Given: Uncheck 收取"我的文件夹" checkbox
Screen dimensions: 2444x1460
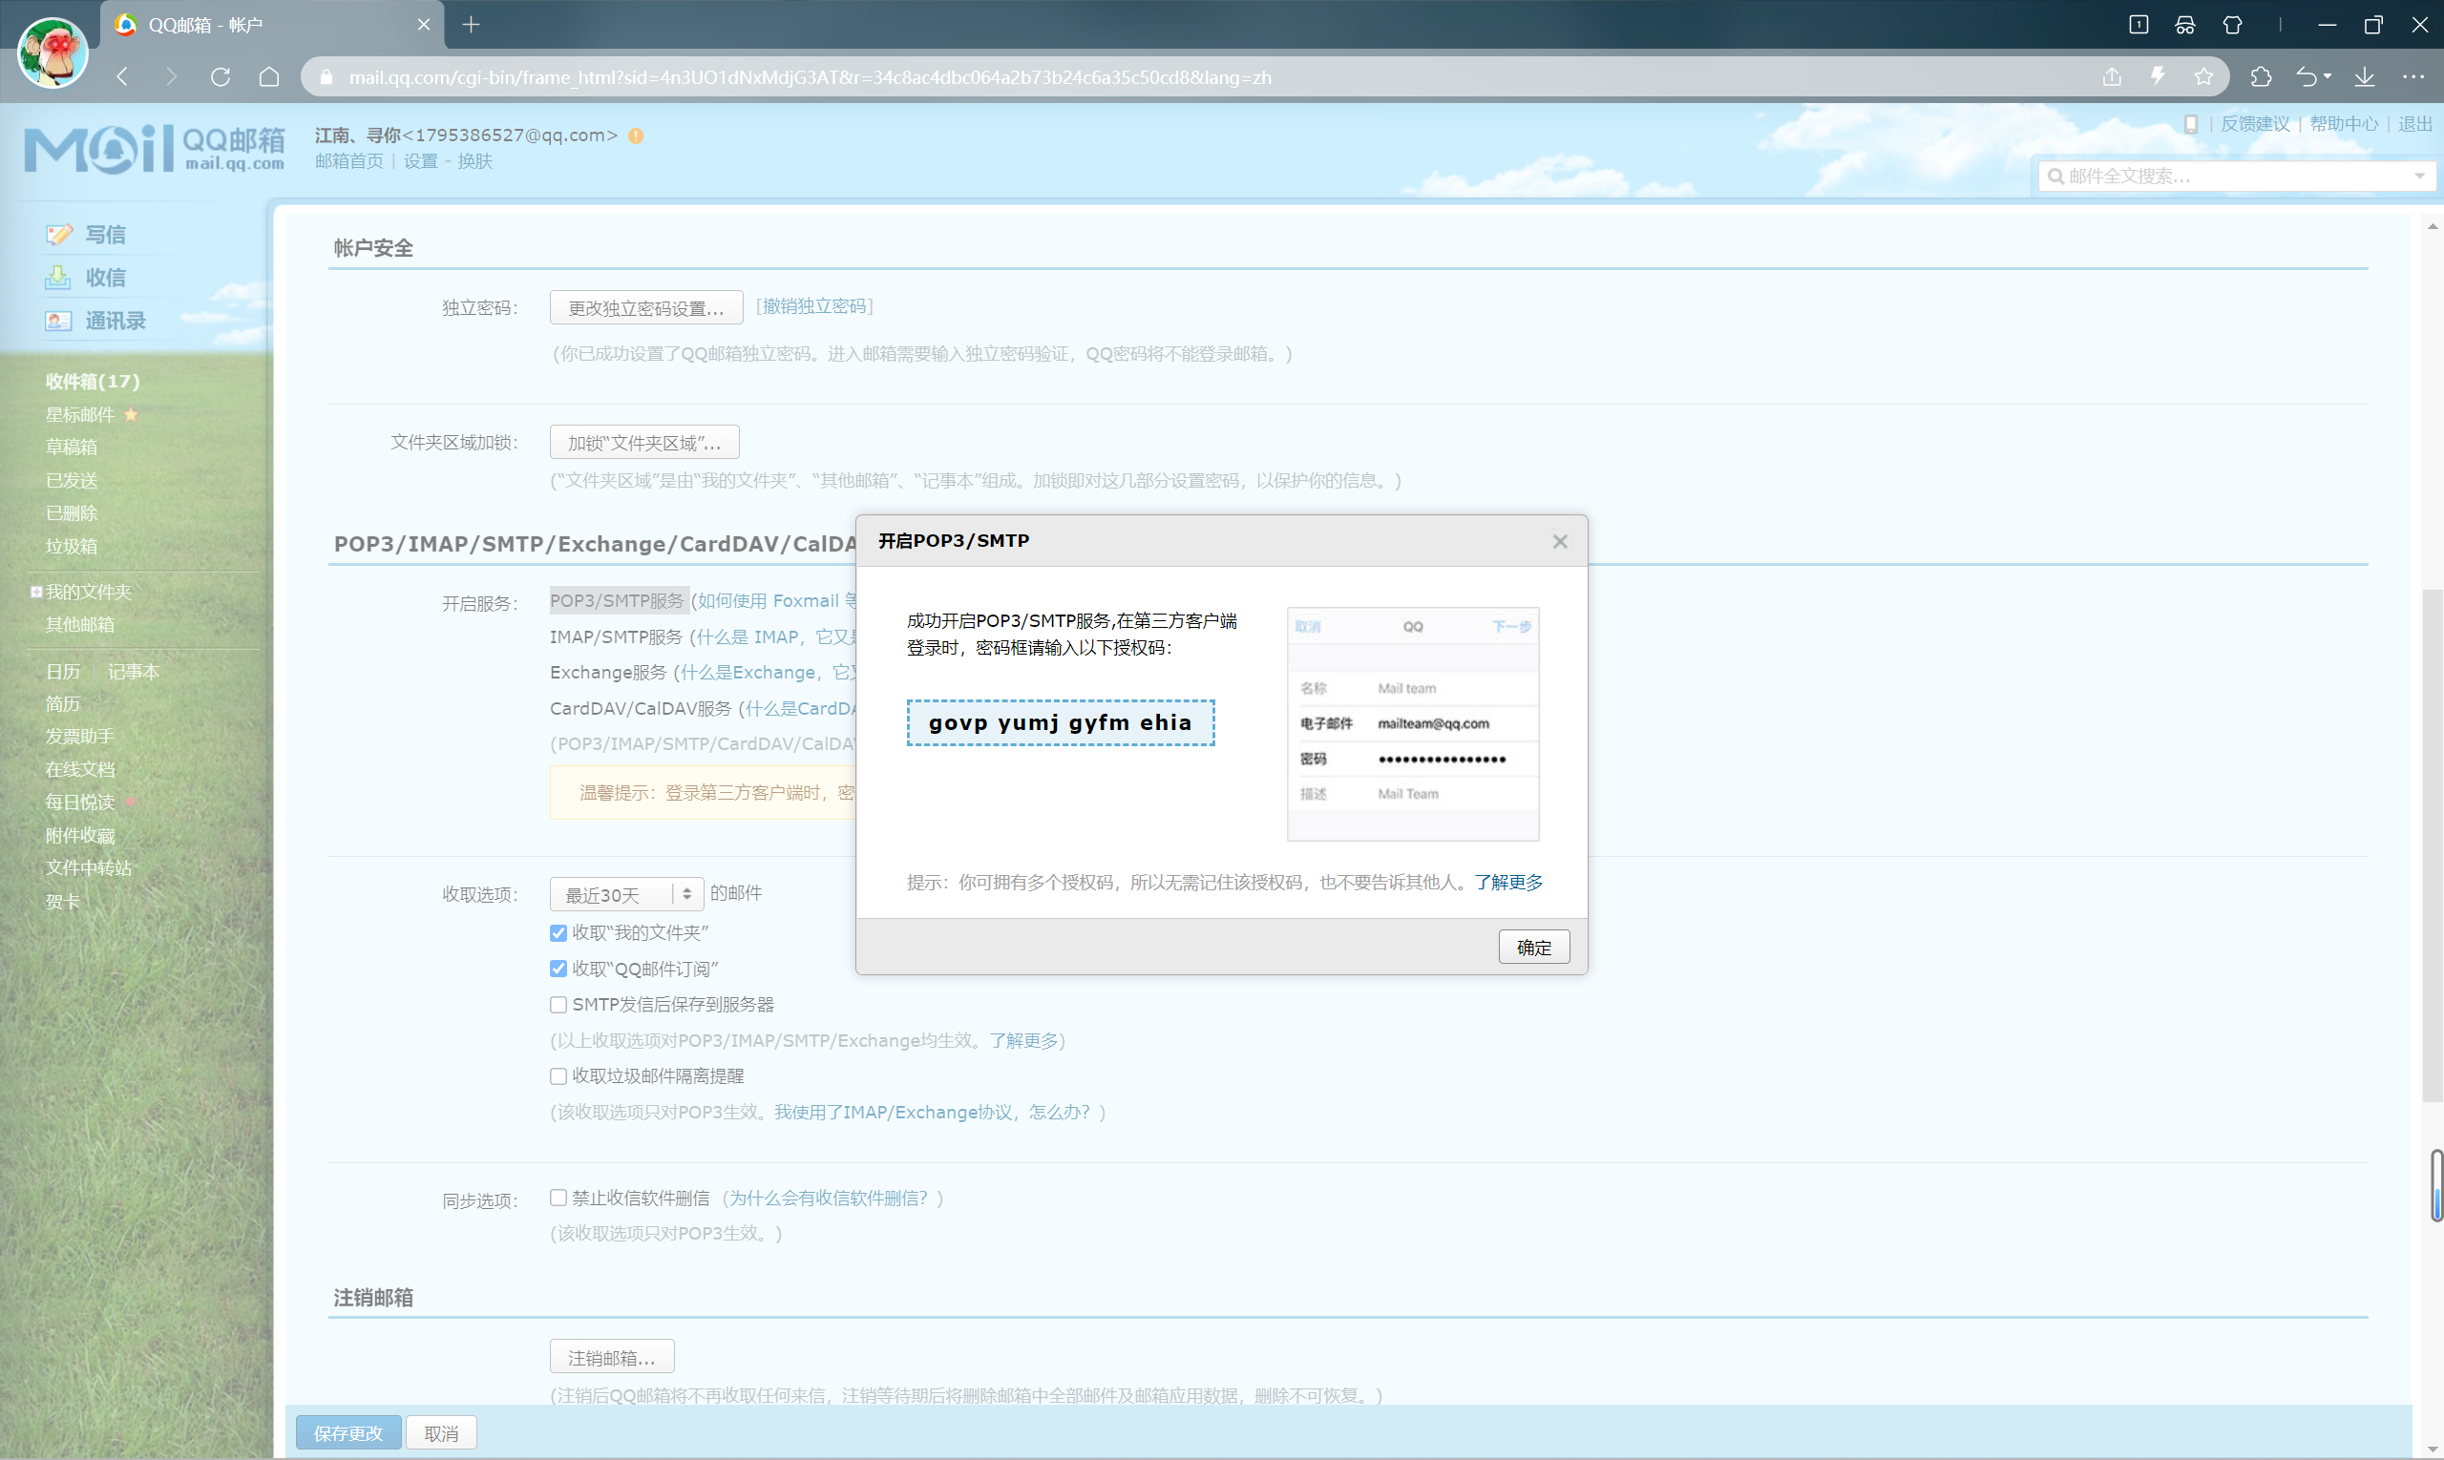Looking at the screenshot, I should pyautogui.click(x=558, y=932).
